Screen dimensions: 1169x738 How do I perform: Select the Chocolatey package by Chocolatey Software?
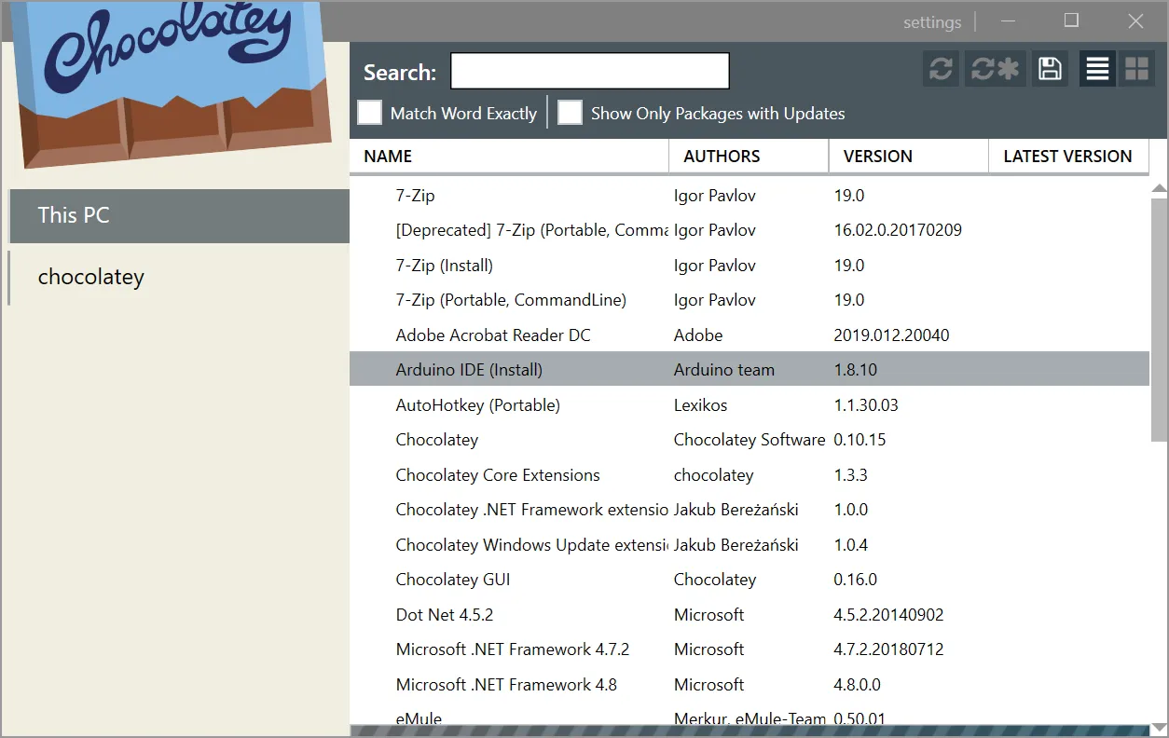click(x=750, y=440)
